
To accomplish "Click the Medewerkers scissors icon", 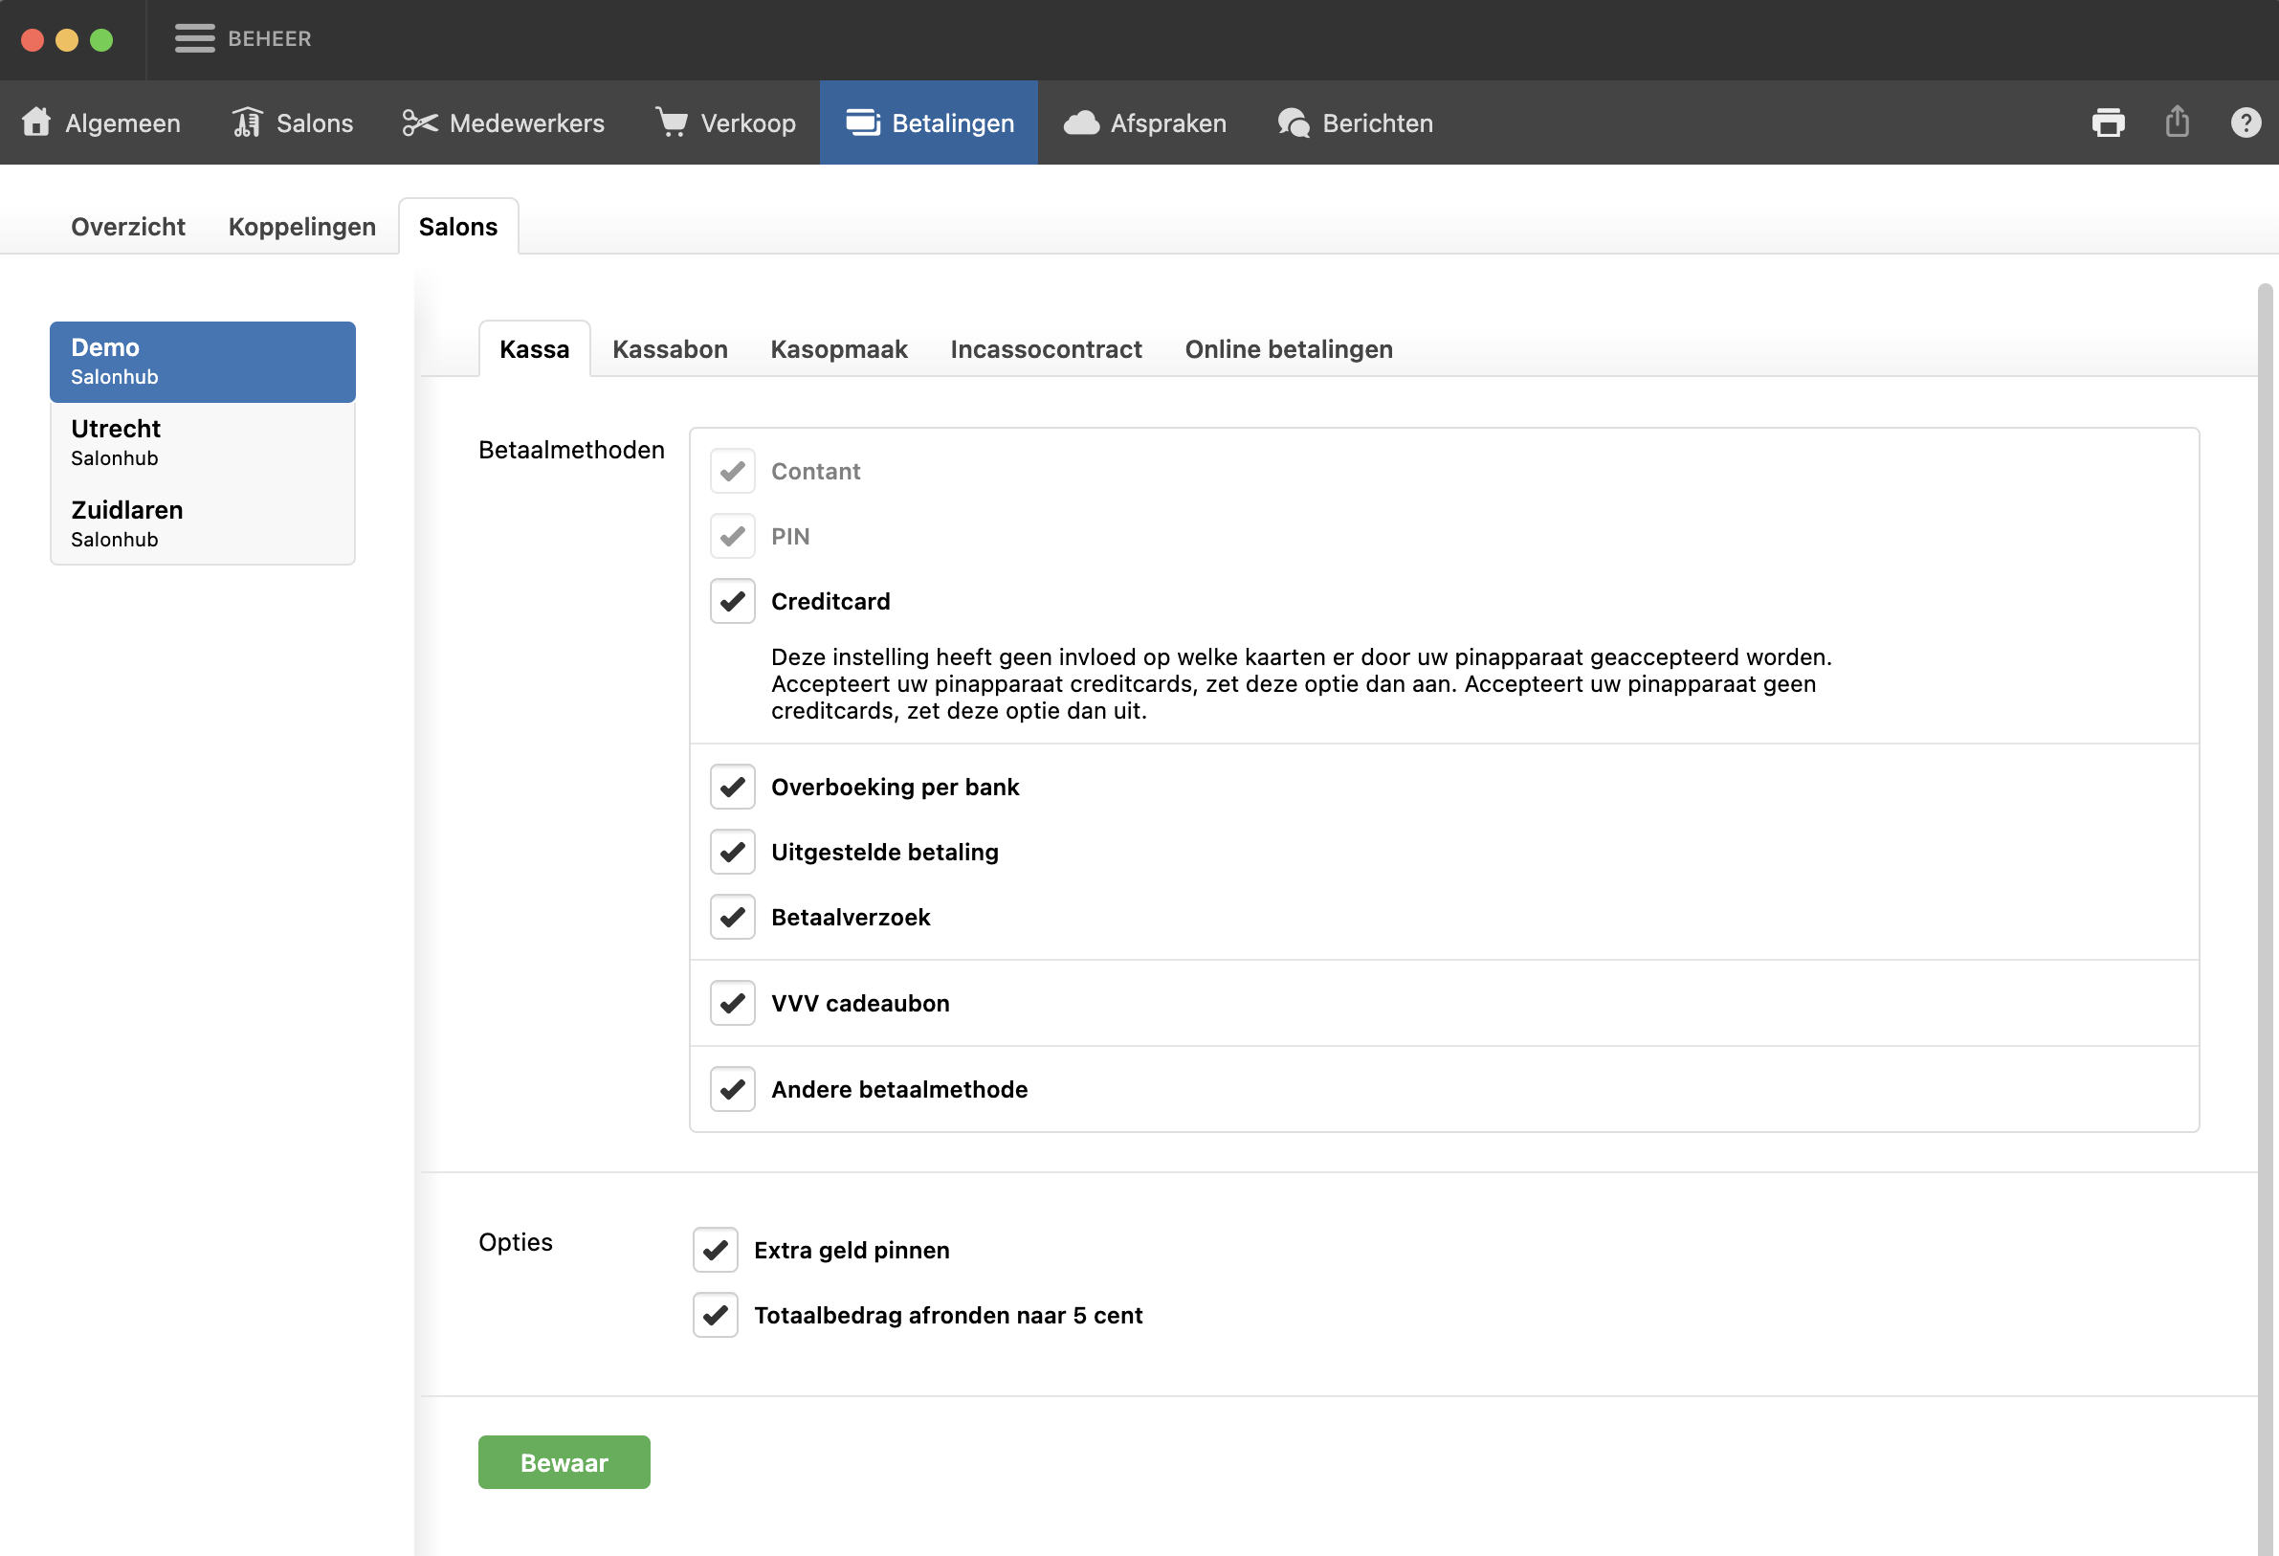I will [x=420, y=122].
